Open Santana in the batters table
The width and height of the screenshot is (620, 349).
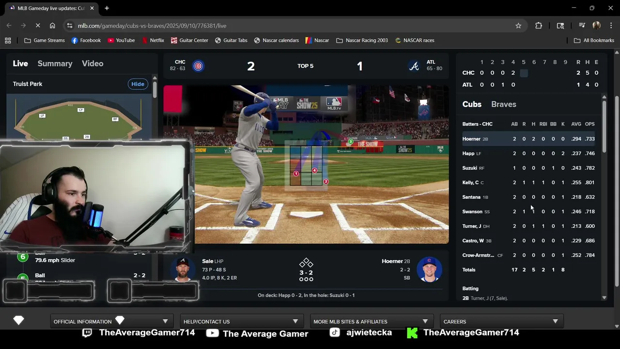471,197
